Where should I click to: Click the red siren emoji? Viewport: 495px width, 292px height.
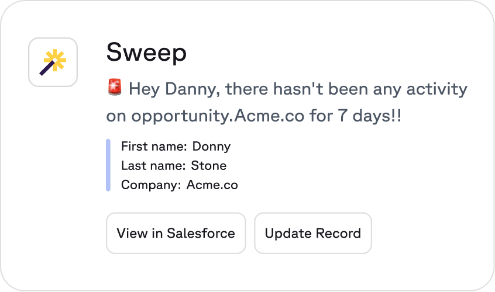115,89
